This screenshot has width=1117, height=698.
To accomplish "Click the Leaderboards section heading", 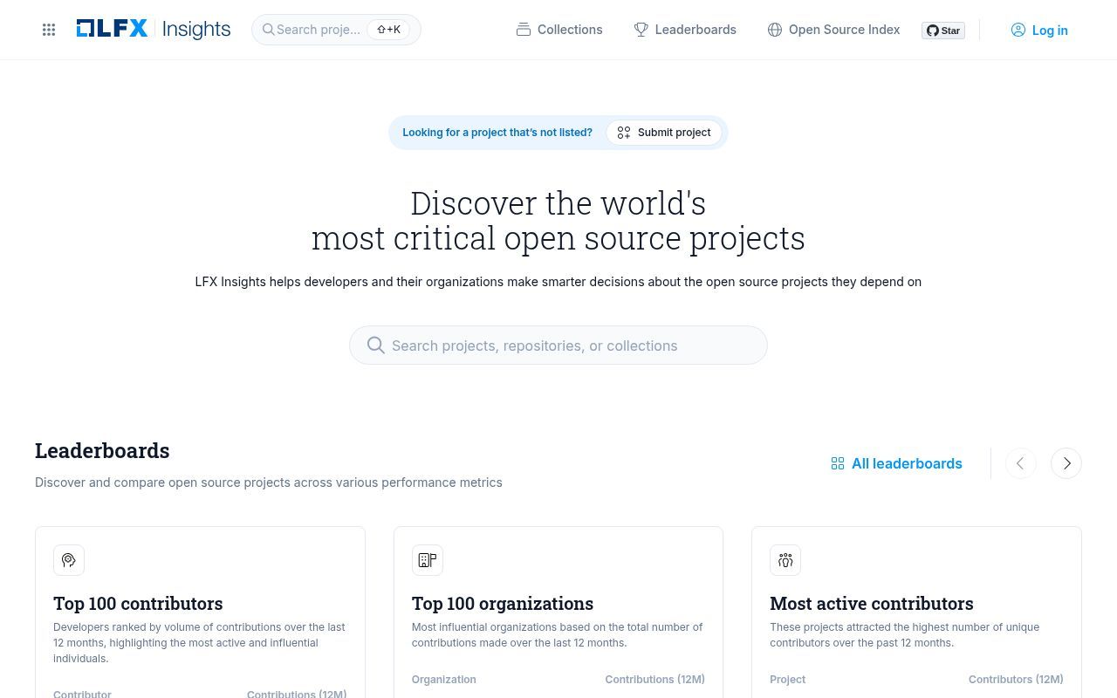I will click(x=102, y=451).
